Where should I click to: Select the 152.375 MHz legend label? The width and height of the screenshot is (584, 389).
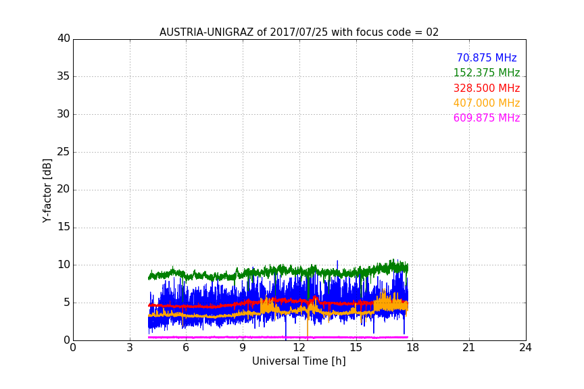pos(487,73)
